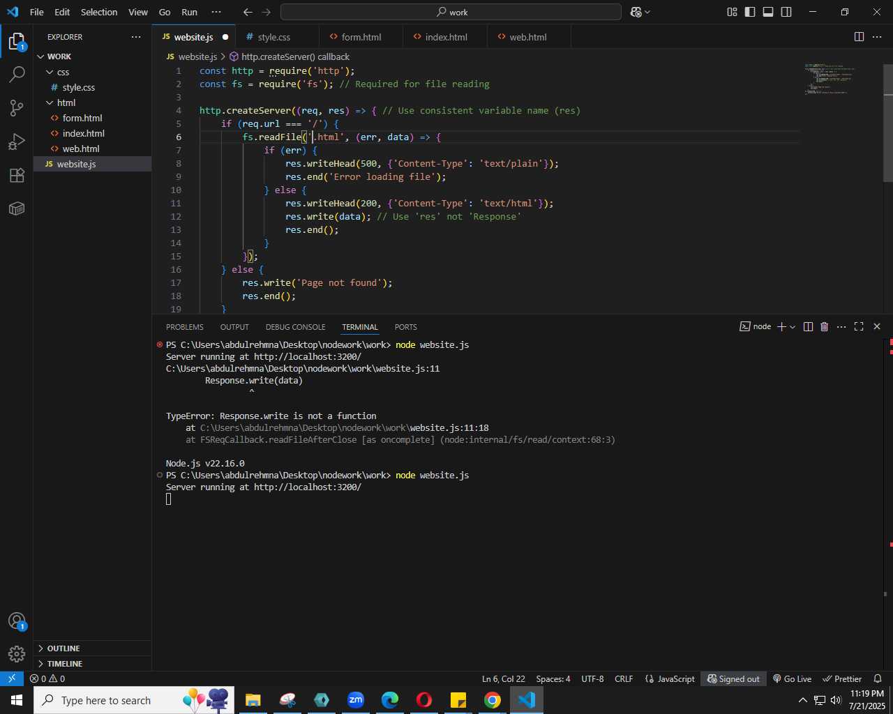Open Chrome from the Windows taskbar

pyautogui.click(x=493, y=700)
